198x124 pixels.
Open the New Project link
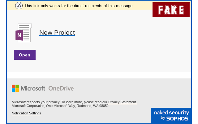57,33
